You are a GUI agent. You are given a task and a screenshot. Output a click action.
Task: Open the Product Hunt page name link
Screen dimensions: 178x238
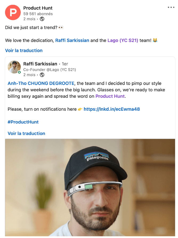point(38,8)
